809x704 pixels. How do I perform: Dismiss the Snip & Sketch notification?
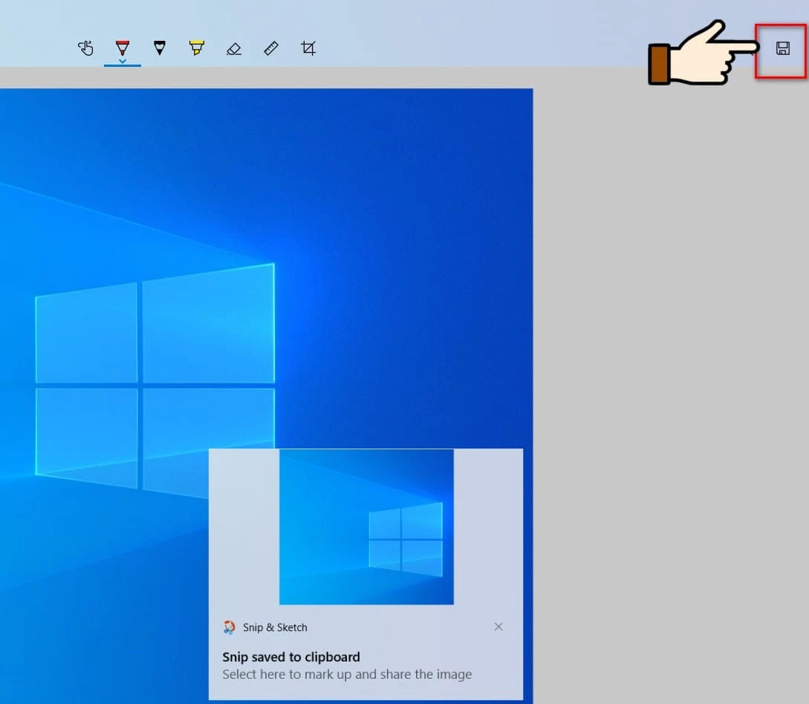click(x=498, y=627)
